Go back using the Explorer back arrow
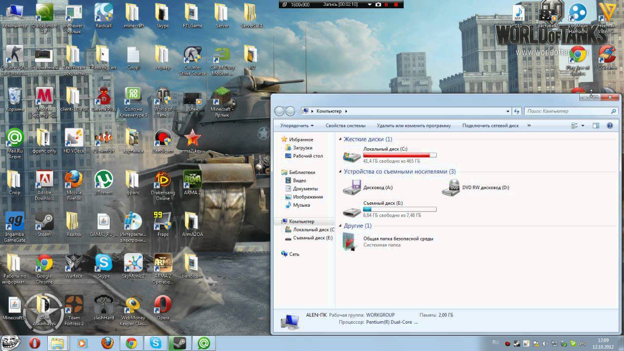Image resolution: width=624 pixels, height=351 pixels. [279, 111]
